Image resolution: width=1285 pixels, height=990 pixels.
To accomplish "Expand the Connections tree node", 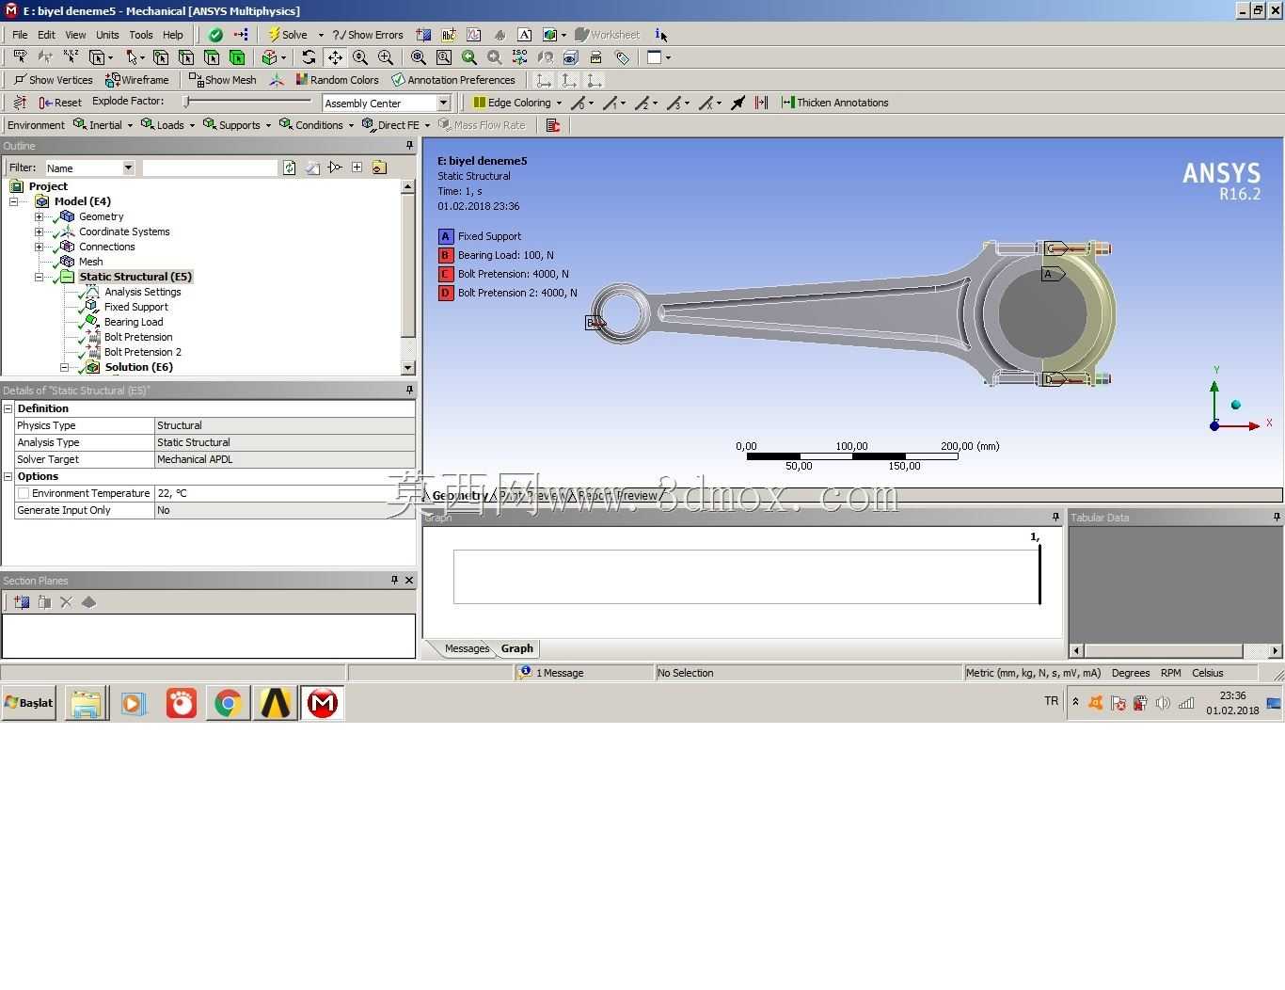I will click(39, 247).
